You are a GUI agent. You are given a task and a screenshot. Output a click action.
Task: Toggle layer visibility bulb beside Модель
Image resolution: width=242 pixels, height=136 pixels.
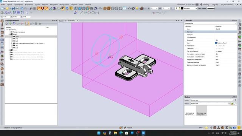pos(177,8)
